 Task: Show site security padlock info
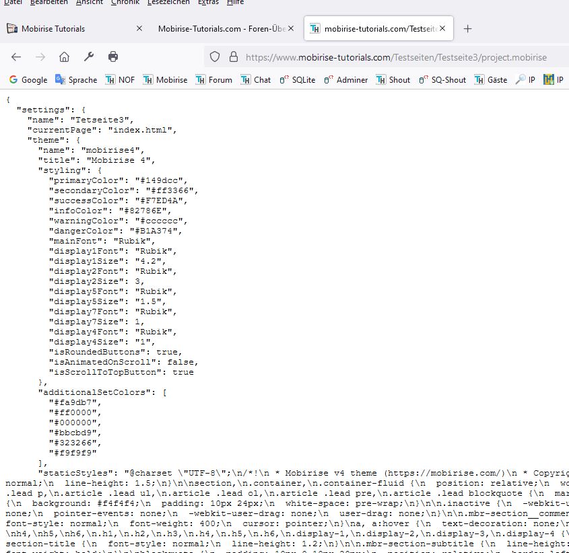[x=233, y=57]
